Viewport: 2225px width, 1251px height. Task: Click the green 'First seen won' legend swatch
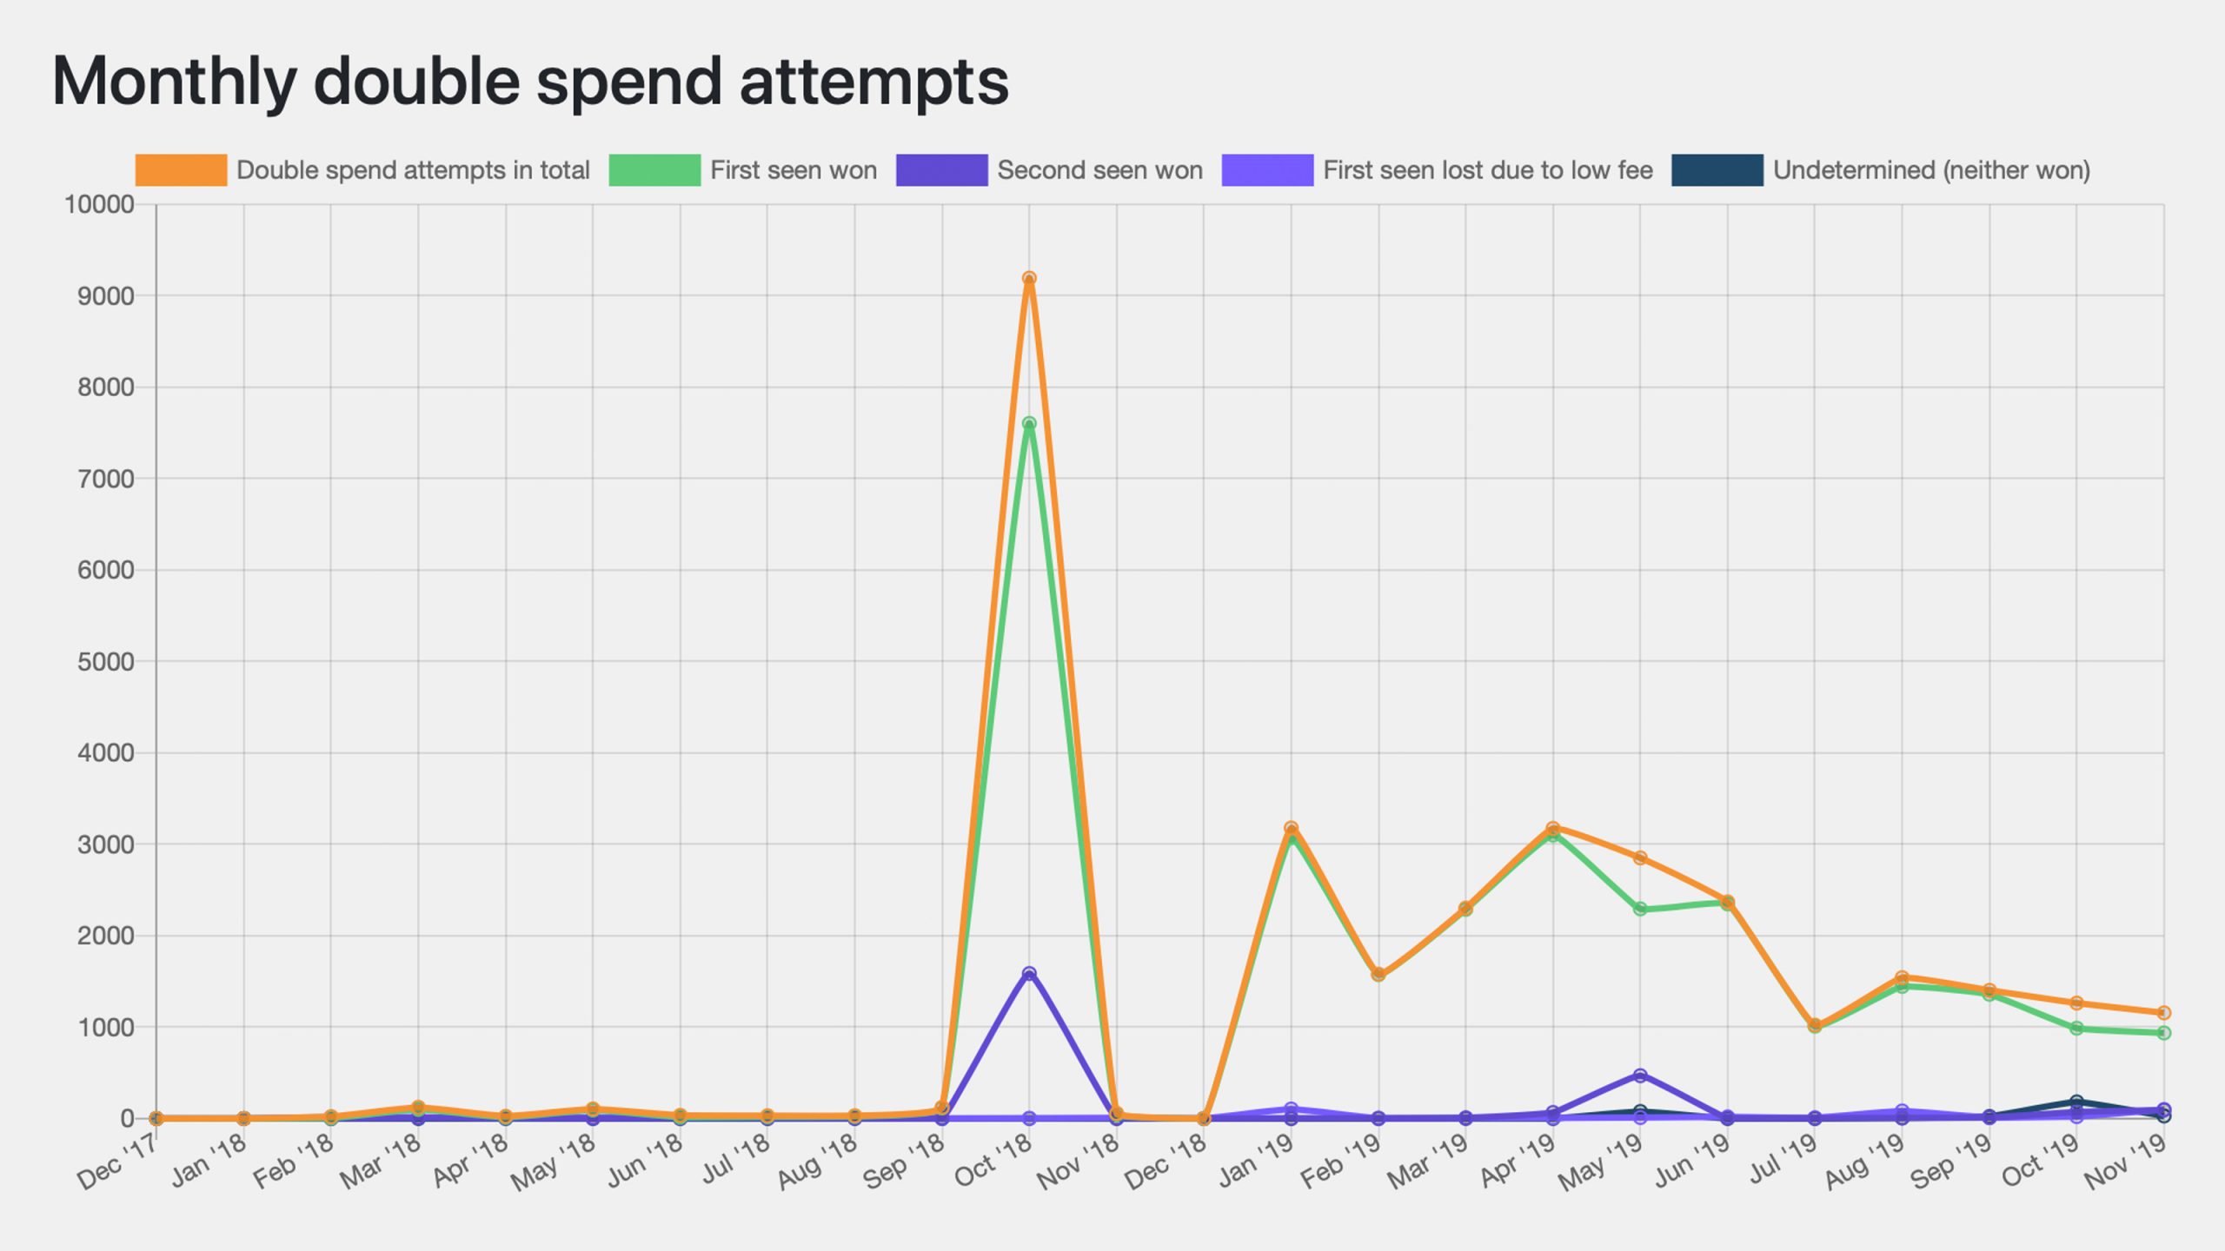654,170
